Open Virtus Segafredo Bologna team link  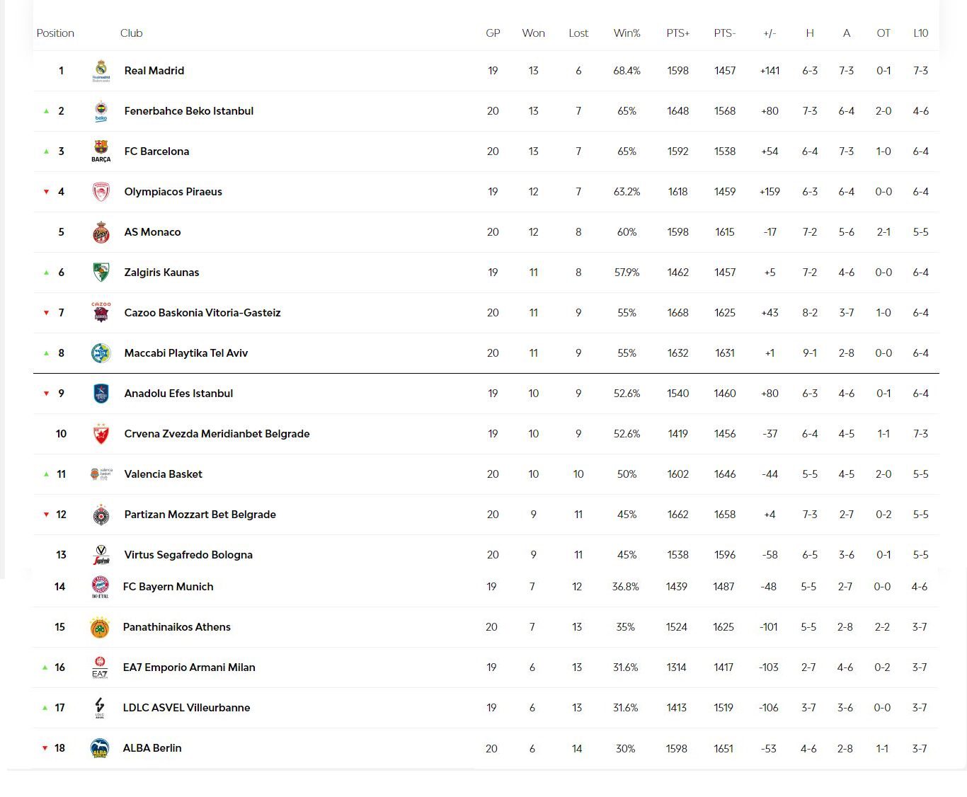188,555
